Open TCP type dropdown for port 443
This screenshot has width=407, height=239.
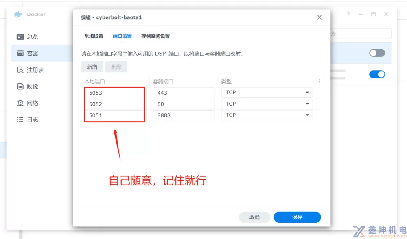pyautogui.click(x=267, y=93)
